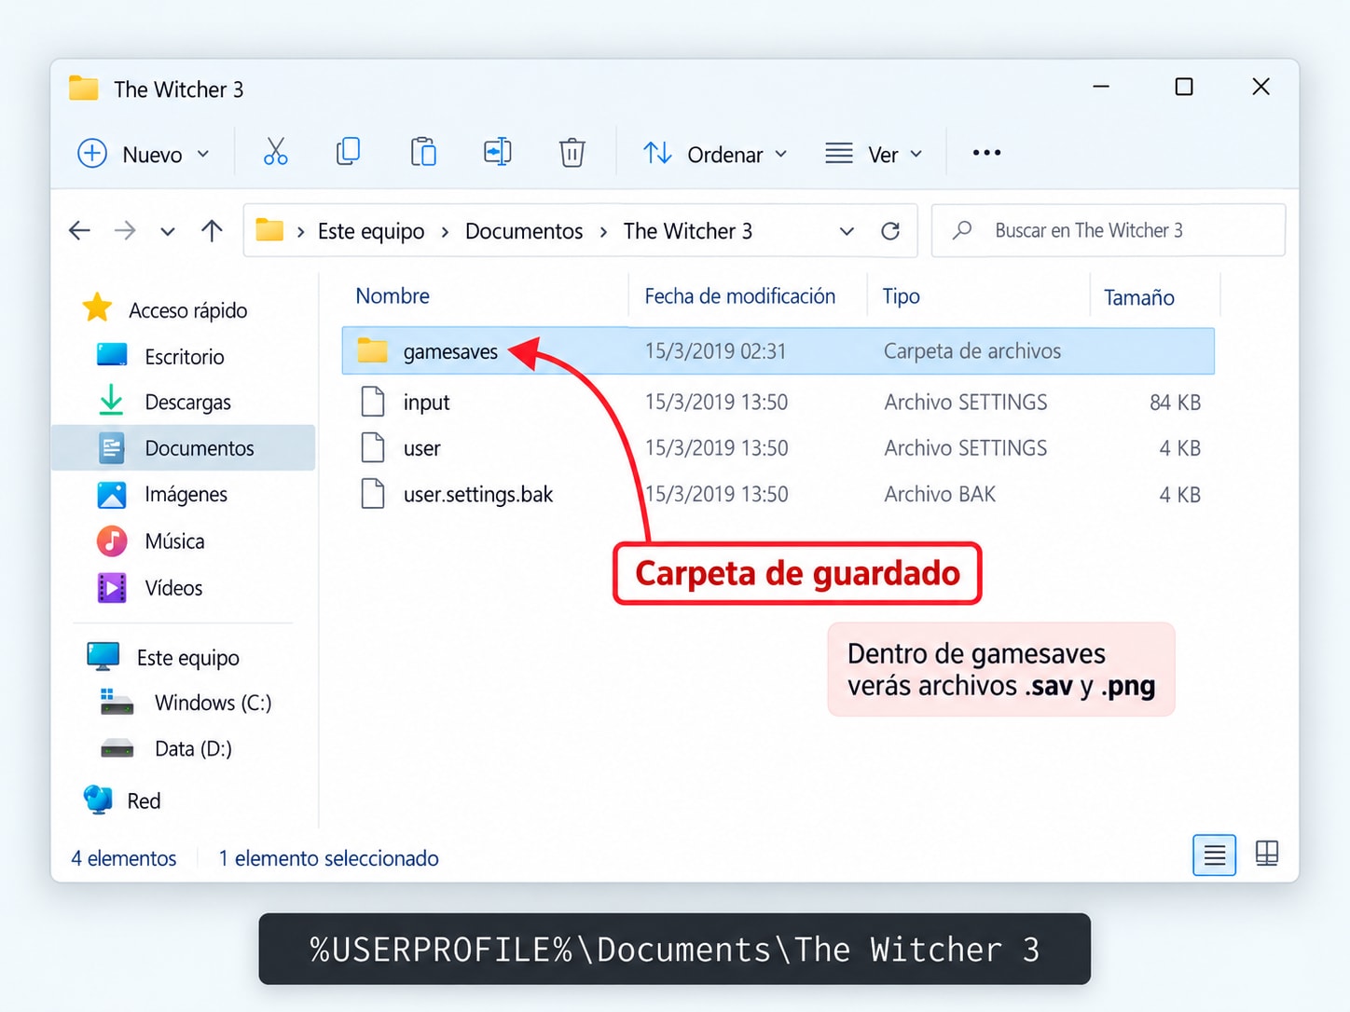This screenshot has height=1012, width=1350.
Task: Sort by Fecha de modificación column
Action: click(x=739, y=295)
